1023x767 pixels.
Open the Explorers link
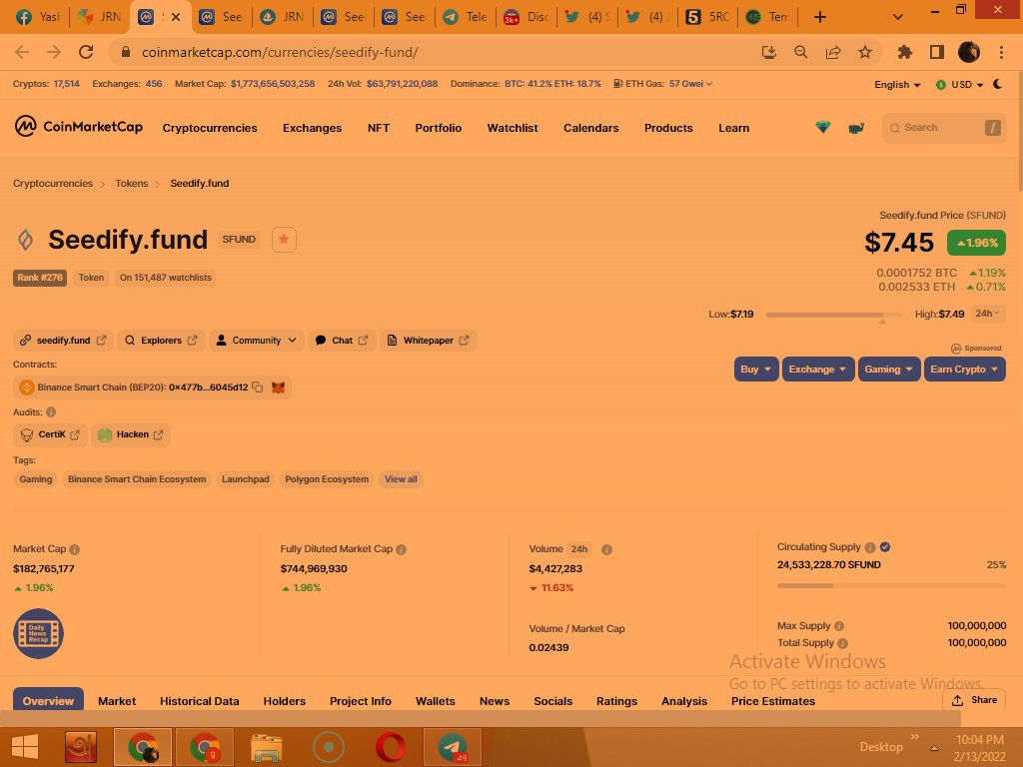click(161, 341)
